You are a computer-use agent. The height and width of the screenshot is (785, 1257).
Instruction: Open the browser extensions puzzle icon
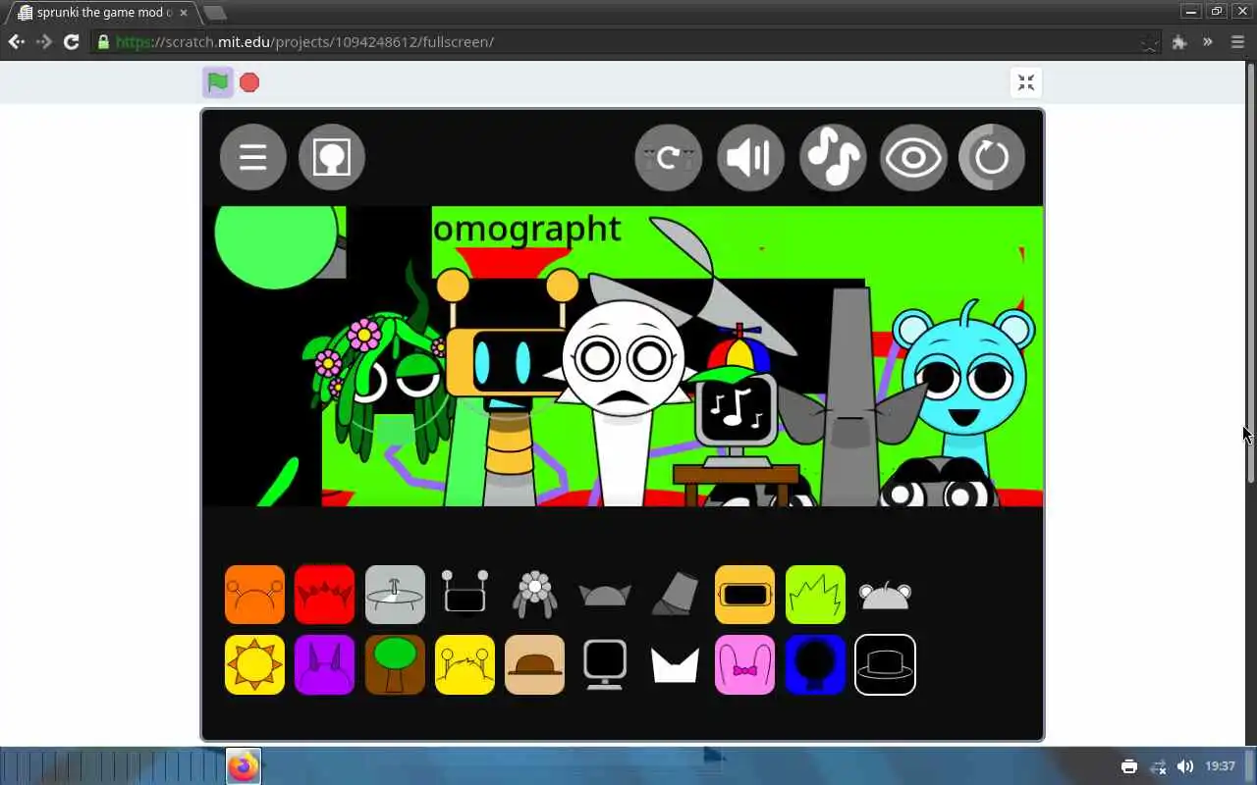[x=1179, y=41]
